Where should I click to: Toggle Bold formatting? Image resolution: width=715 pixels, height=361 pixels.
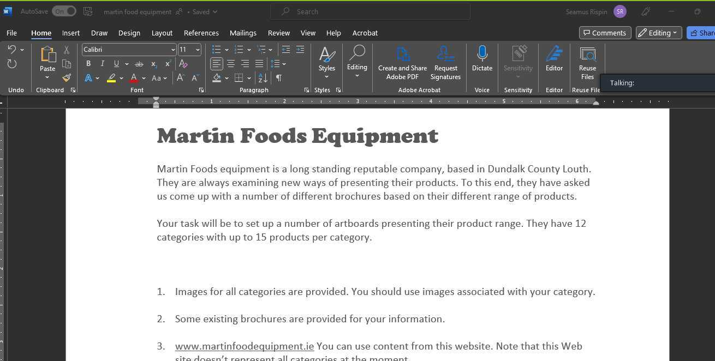pos(88,64)
